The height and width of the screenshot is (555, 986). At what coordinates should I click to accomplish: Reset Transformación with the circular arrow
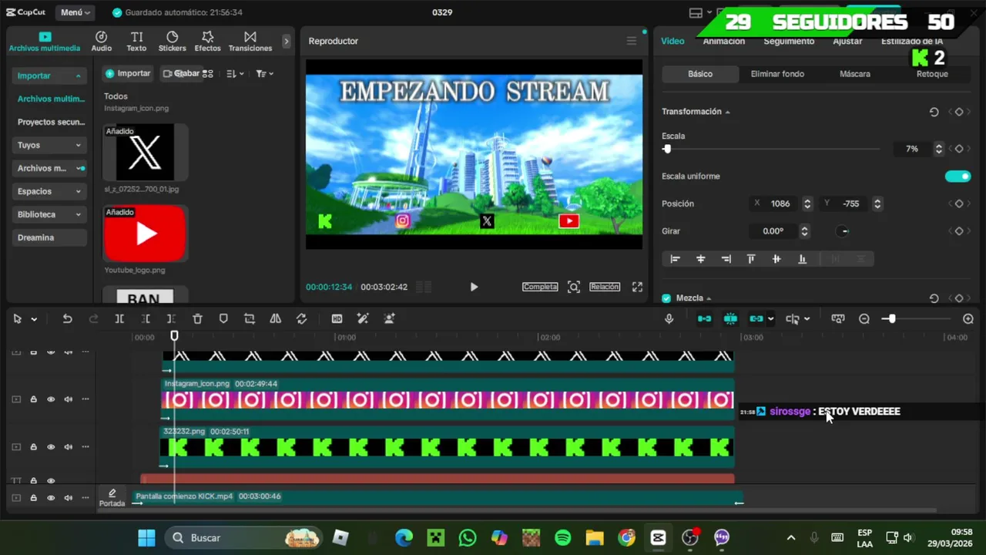tap(934, 112)
